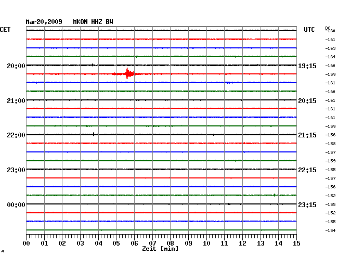Screen dimensions: 338x257
Task: Click the "02" minute axis label
Action: point(62,243)
